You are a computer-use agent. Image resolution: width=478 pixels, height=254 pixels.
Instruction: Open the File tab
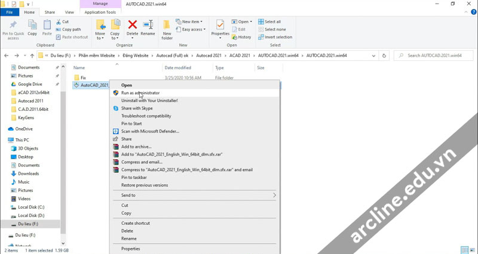pyautogui.click(x=10, y=12)
